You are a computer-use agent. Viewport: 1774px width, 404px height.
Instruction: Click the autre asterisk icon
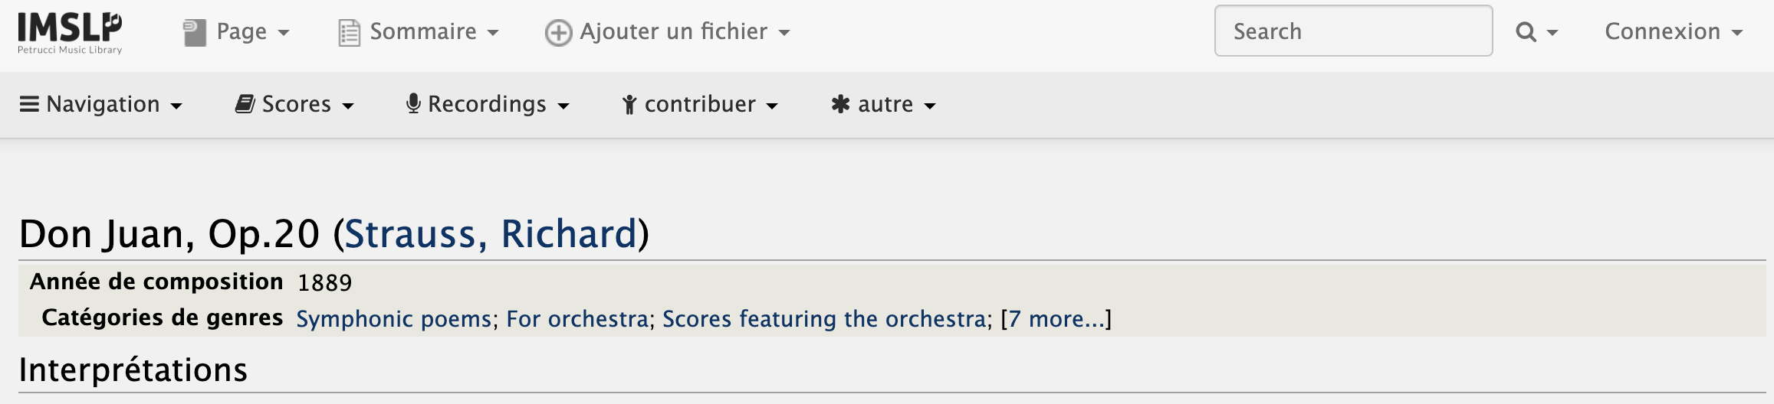[841, 104]
